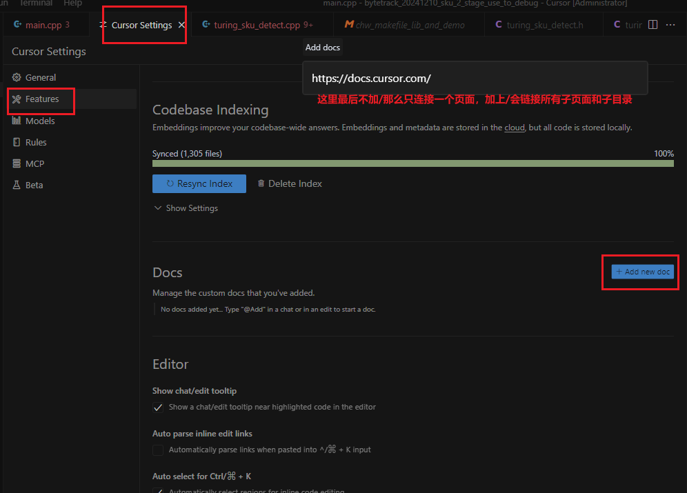687x493 pixels.
Task: Click the Delete Index button
Action: 290,184
